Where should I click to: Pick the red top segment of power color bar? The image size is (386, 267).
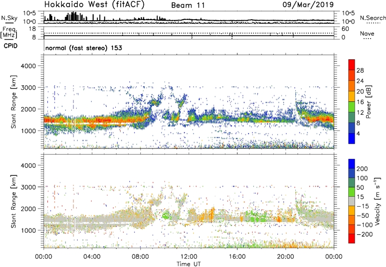[352, 65]
